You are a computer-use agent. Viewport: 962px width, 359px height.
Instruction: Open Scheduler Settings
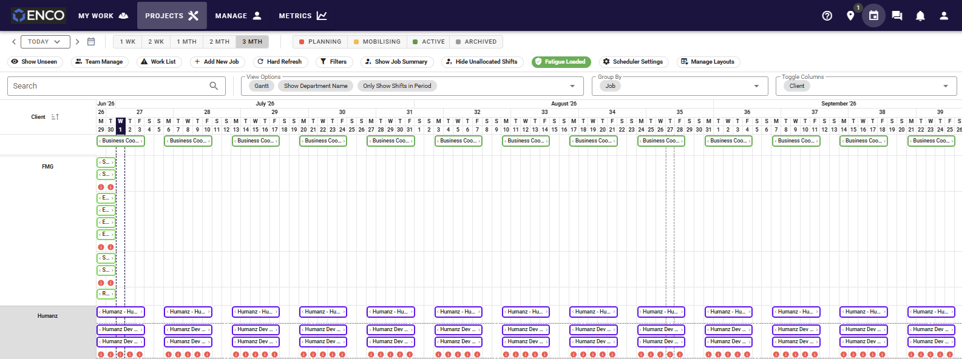click(x=632, y=62)
